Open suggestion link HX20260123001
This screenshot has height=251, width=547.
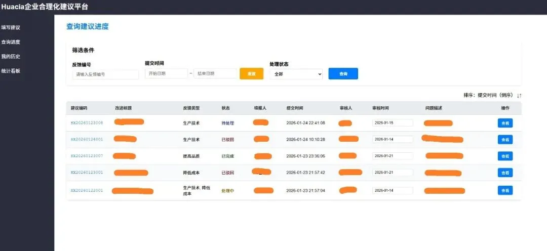point(87,172)
